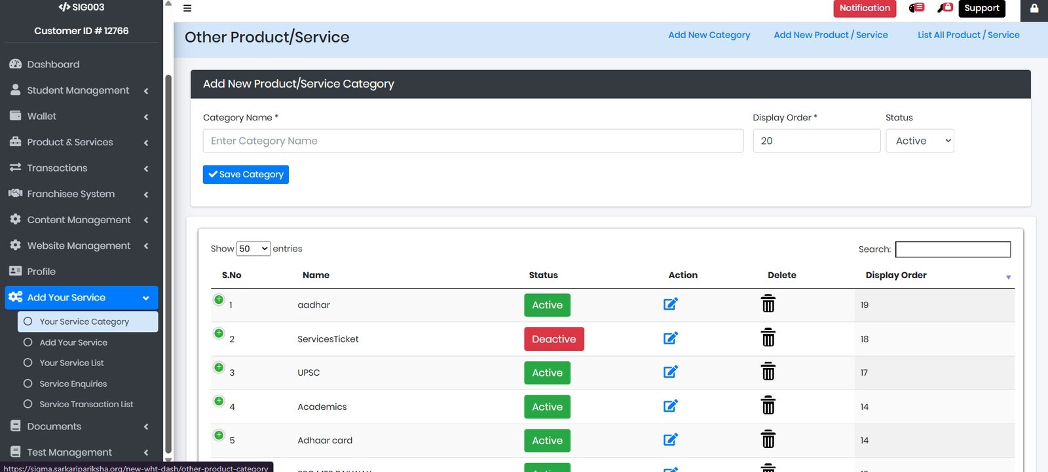Expand row details for Academics

point(219,401)
